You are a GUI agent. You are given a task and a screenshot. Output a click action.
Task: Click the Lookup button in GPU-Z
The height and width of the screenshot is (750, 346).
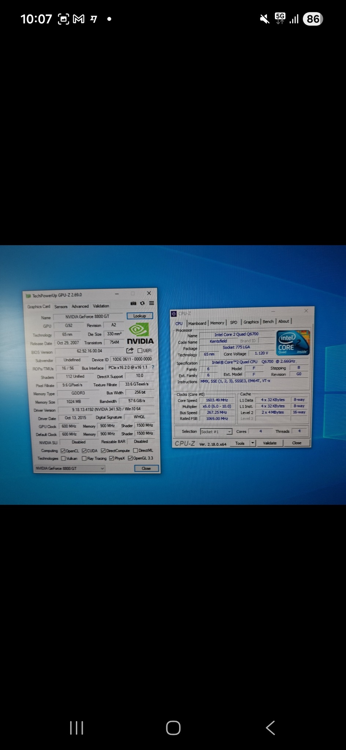point(139,316)
